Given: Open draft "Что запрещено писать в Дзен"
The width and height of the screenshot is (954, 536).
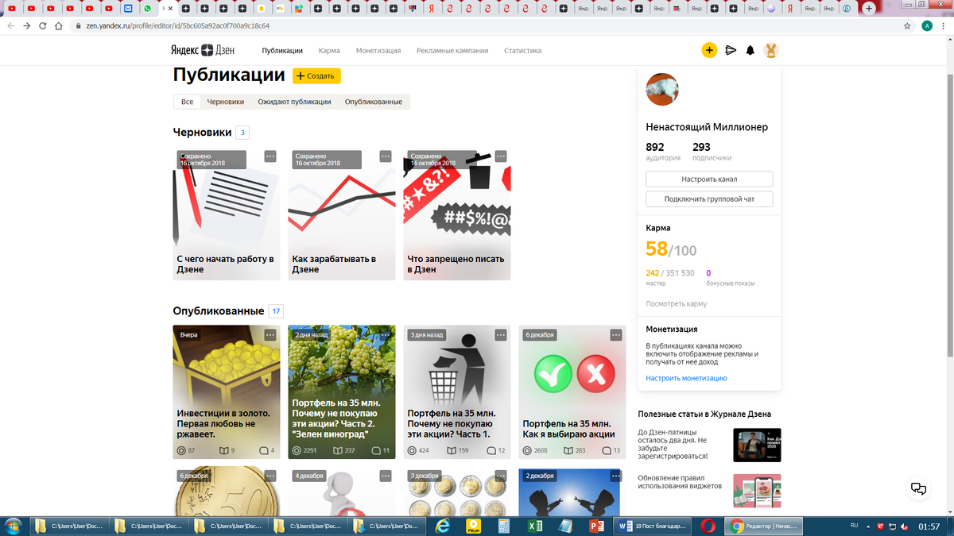Looking at the screenshot, I should tap(457, 214).
